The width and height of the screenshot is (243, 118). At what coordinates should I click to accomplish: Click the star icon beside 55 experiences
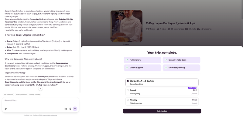tap(169, 29)
